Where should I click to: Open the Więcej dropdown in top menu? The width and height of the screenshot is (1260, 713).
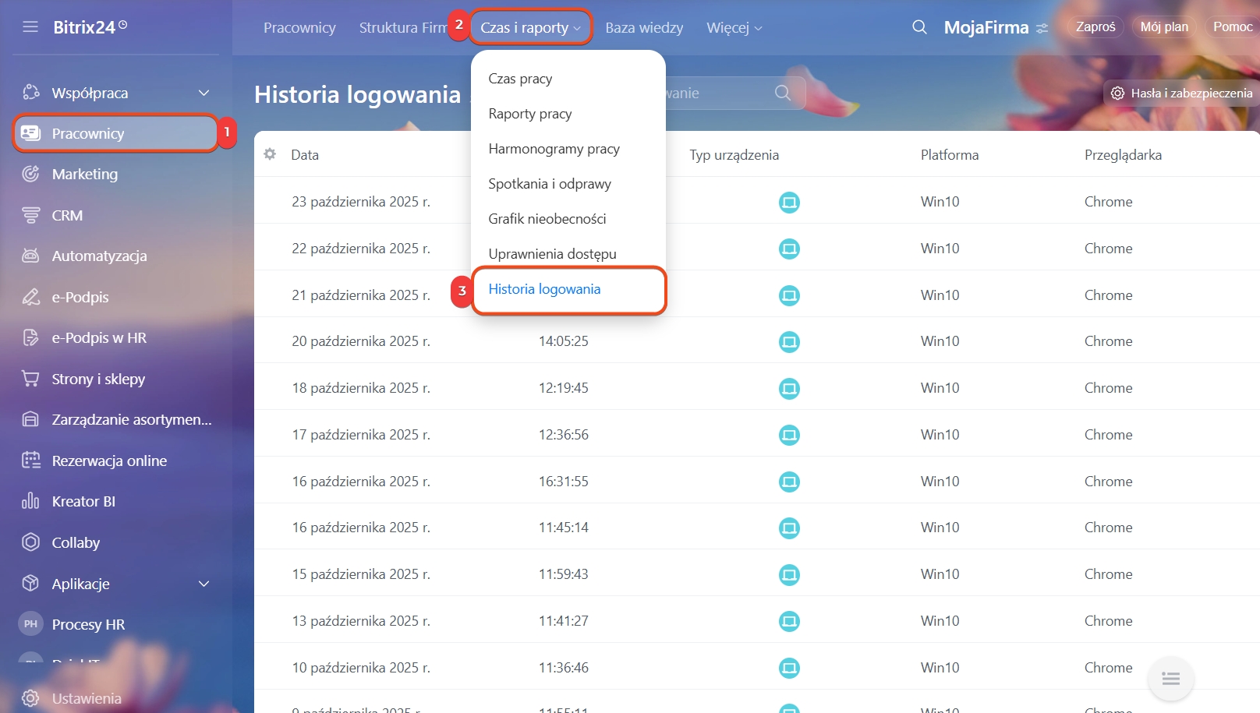click(x=734, y=28)
